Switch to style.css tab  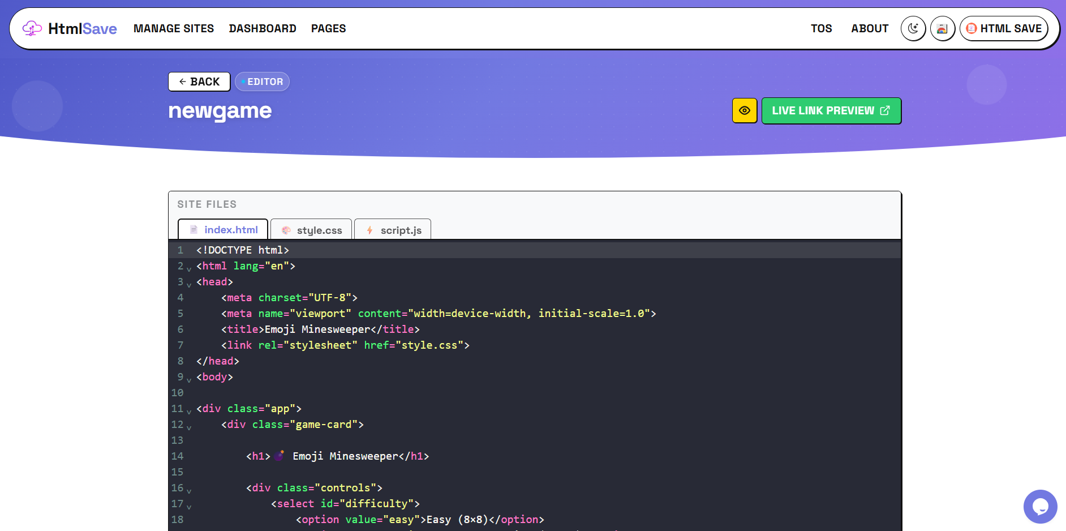(x=311, y=229)
